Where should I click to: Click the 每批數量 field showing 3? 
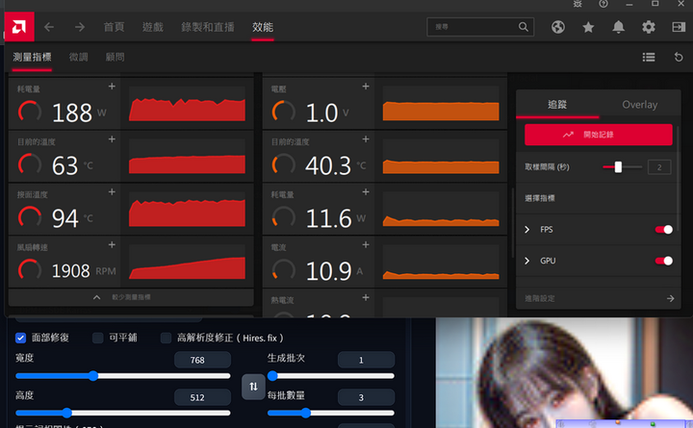click(366, 397)
